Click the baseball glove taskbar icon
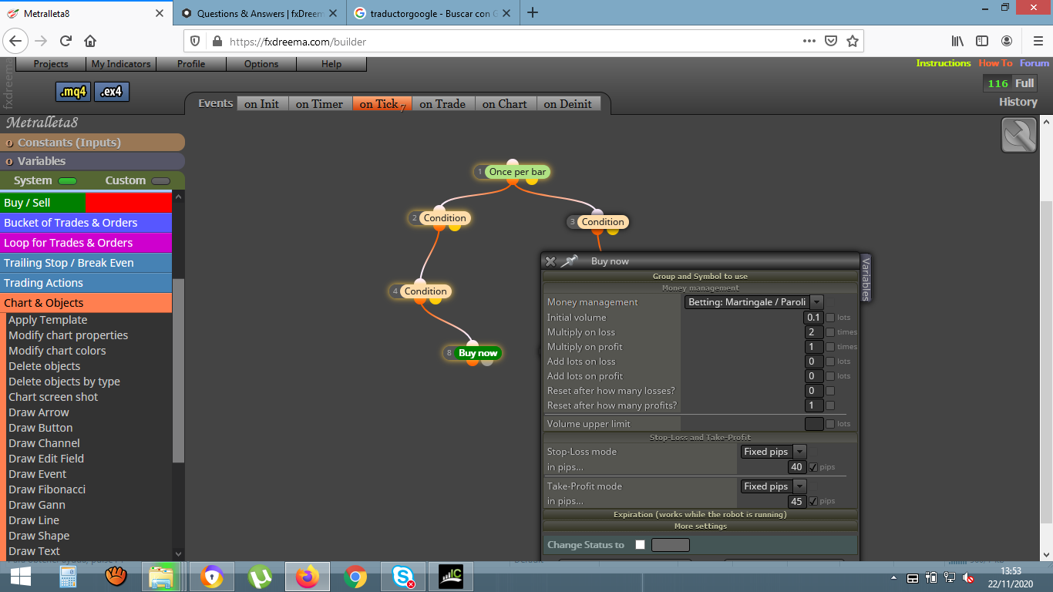 click(116, 576)
